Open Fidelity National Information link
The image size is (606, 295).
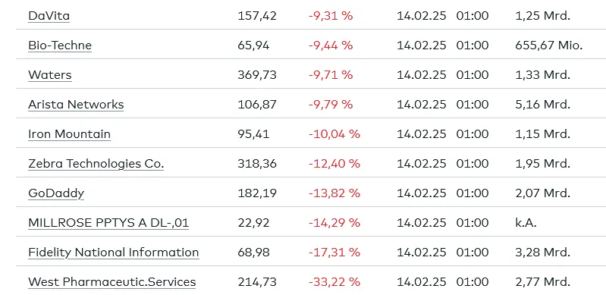pos(113,253)
